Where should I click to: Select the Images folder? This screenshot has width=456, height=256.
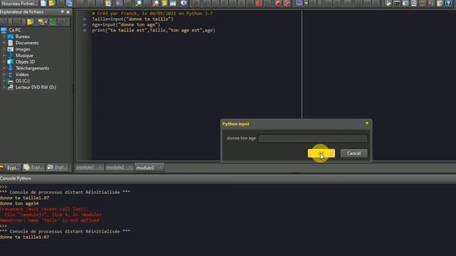[x=23, y=49]
